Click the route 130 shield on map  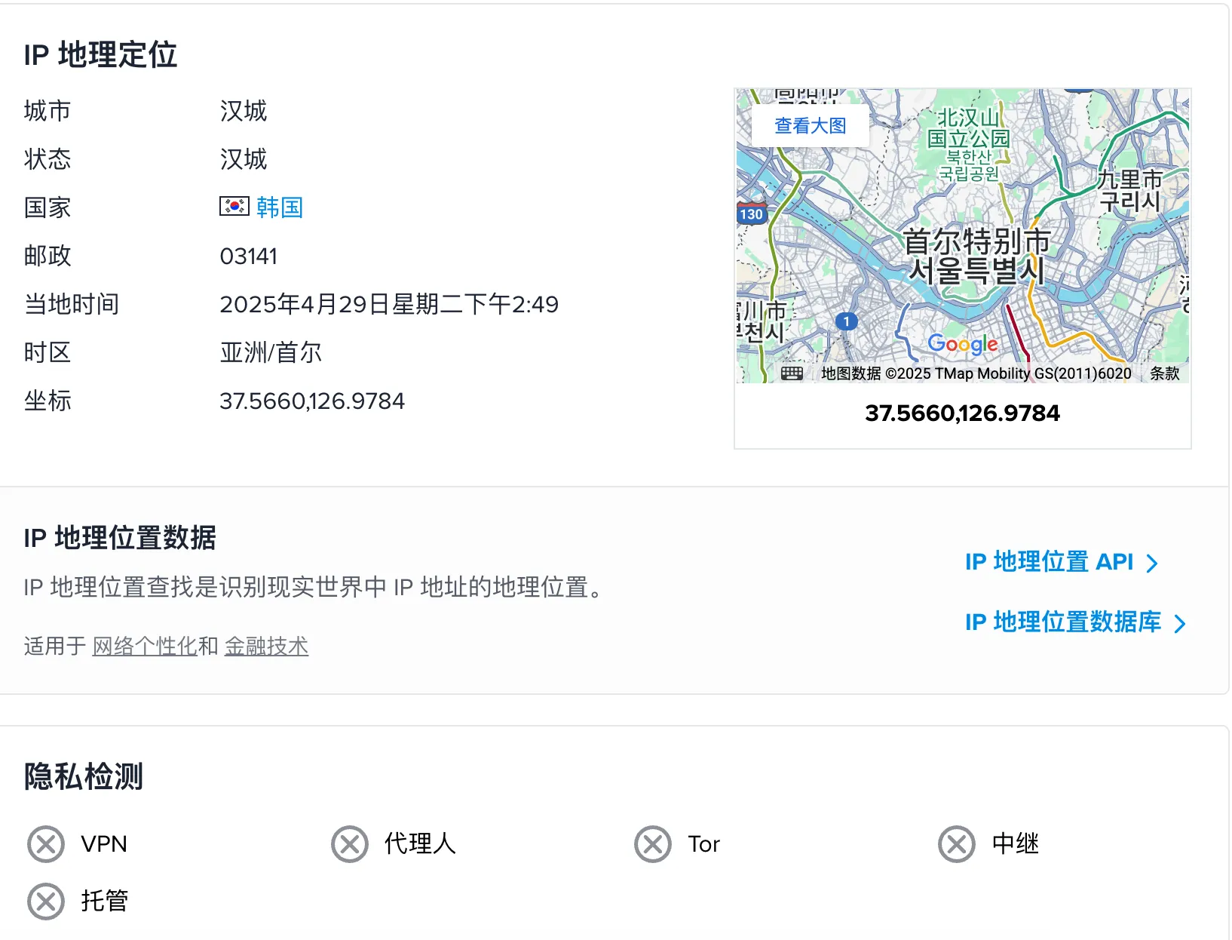tap(751, 213)
